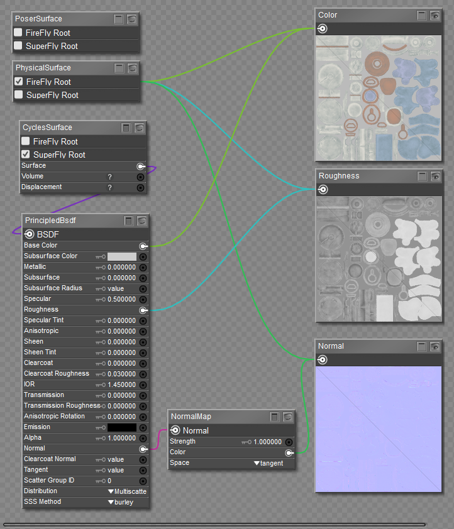Image resolution: width=454 pixels, height=529 pixels.
Task: Click the NormalMap Normal output socket
Action: pyautogui.click(x=175, y=430)
